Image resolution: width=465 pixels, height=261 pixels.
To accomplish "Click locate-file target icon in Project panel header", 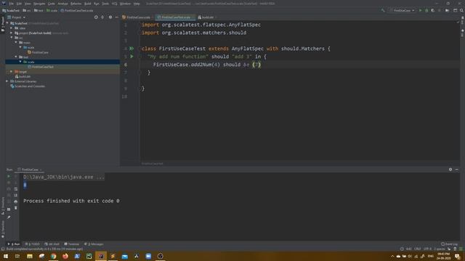I will [x=96, y=17].
